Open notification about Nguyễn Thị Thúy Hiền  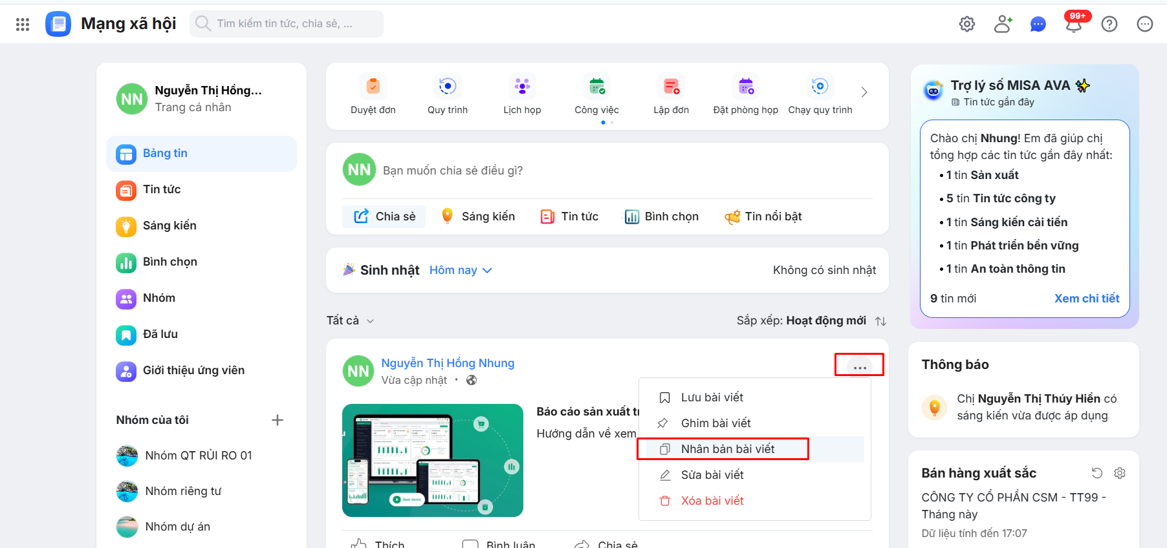1023,407
